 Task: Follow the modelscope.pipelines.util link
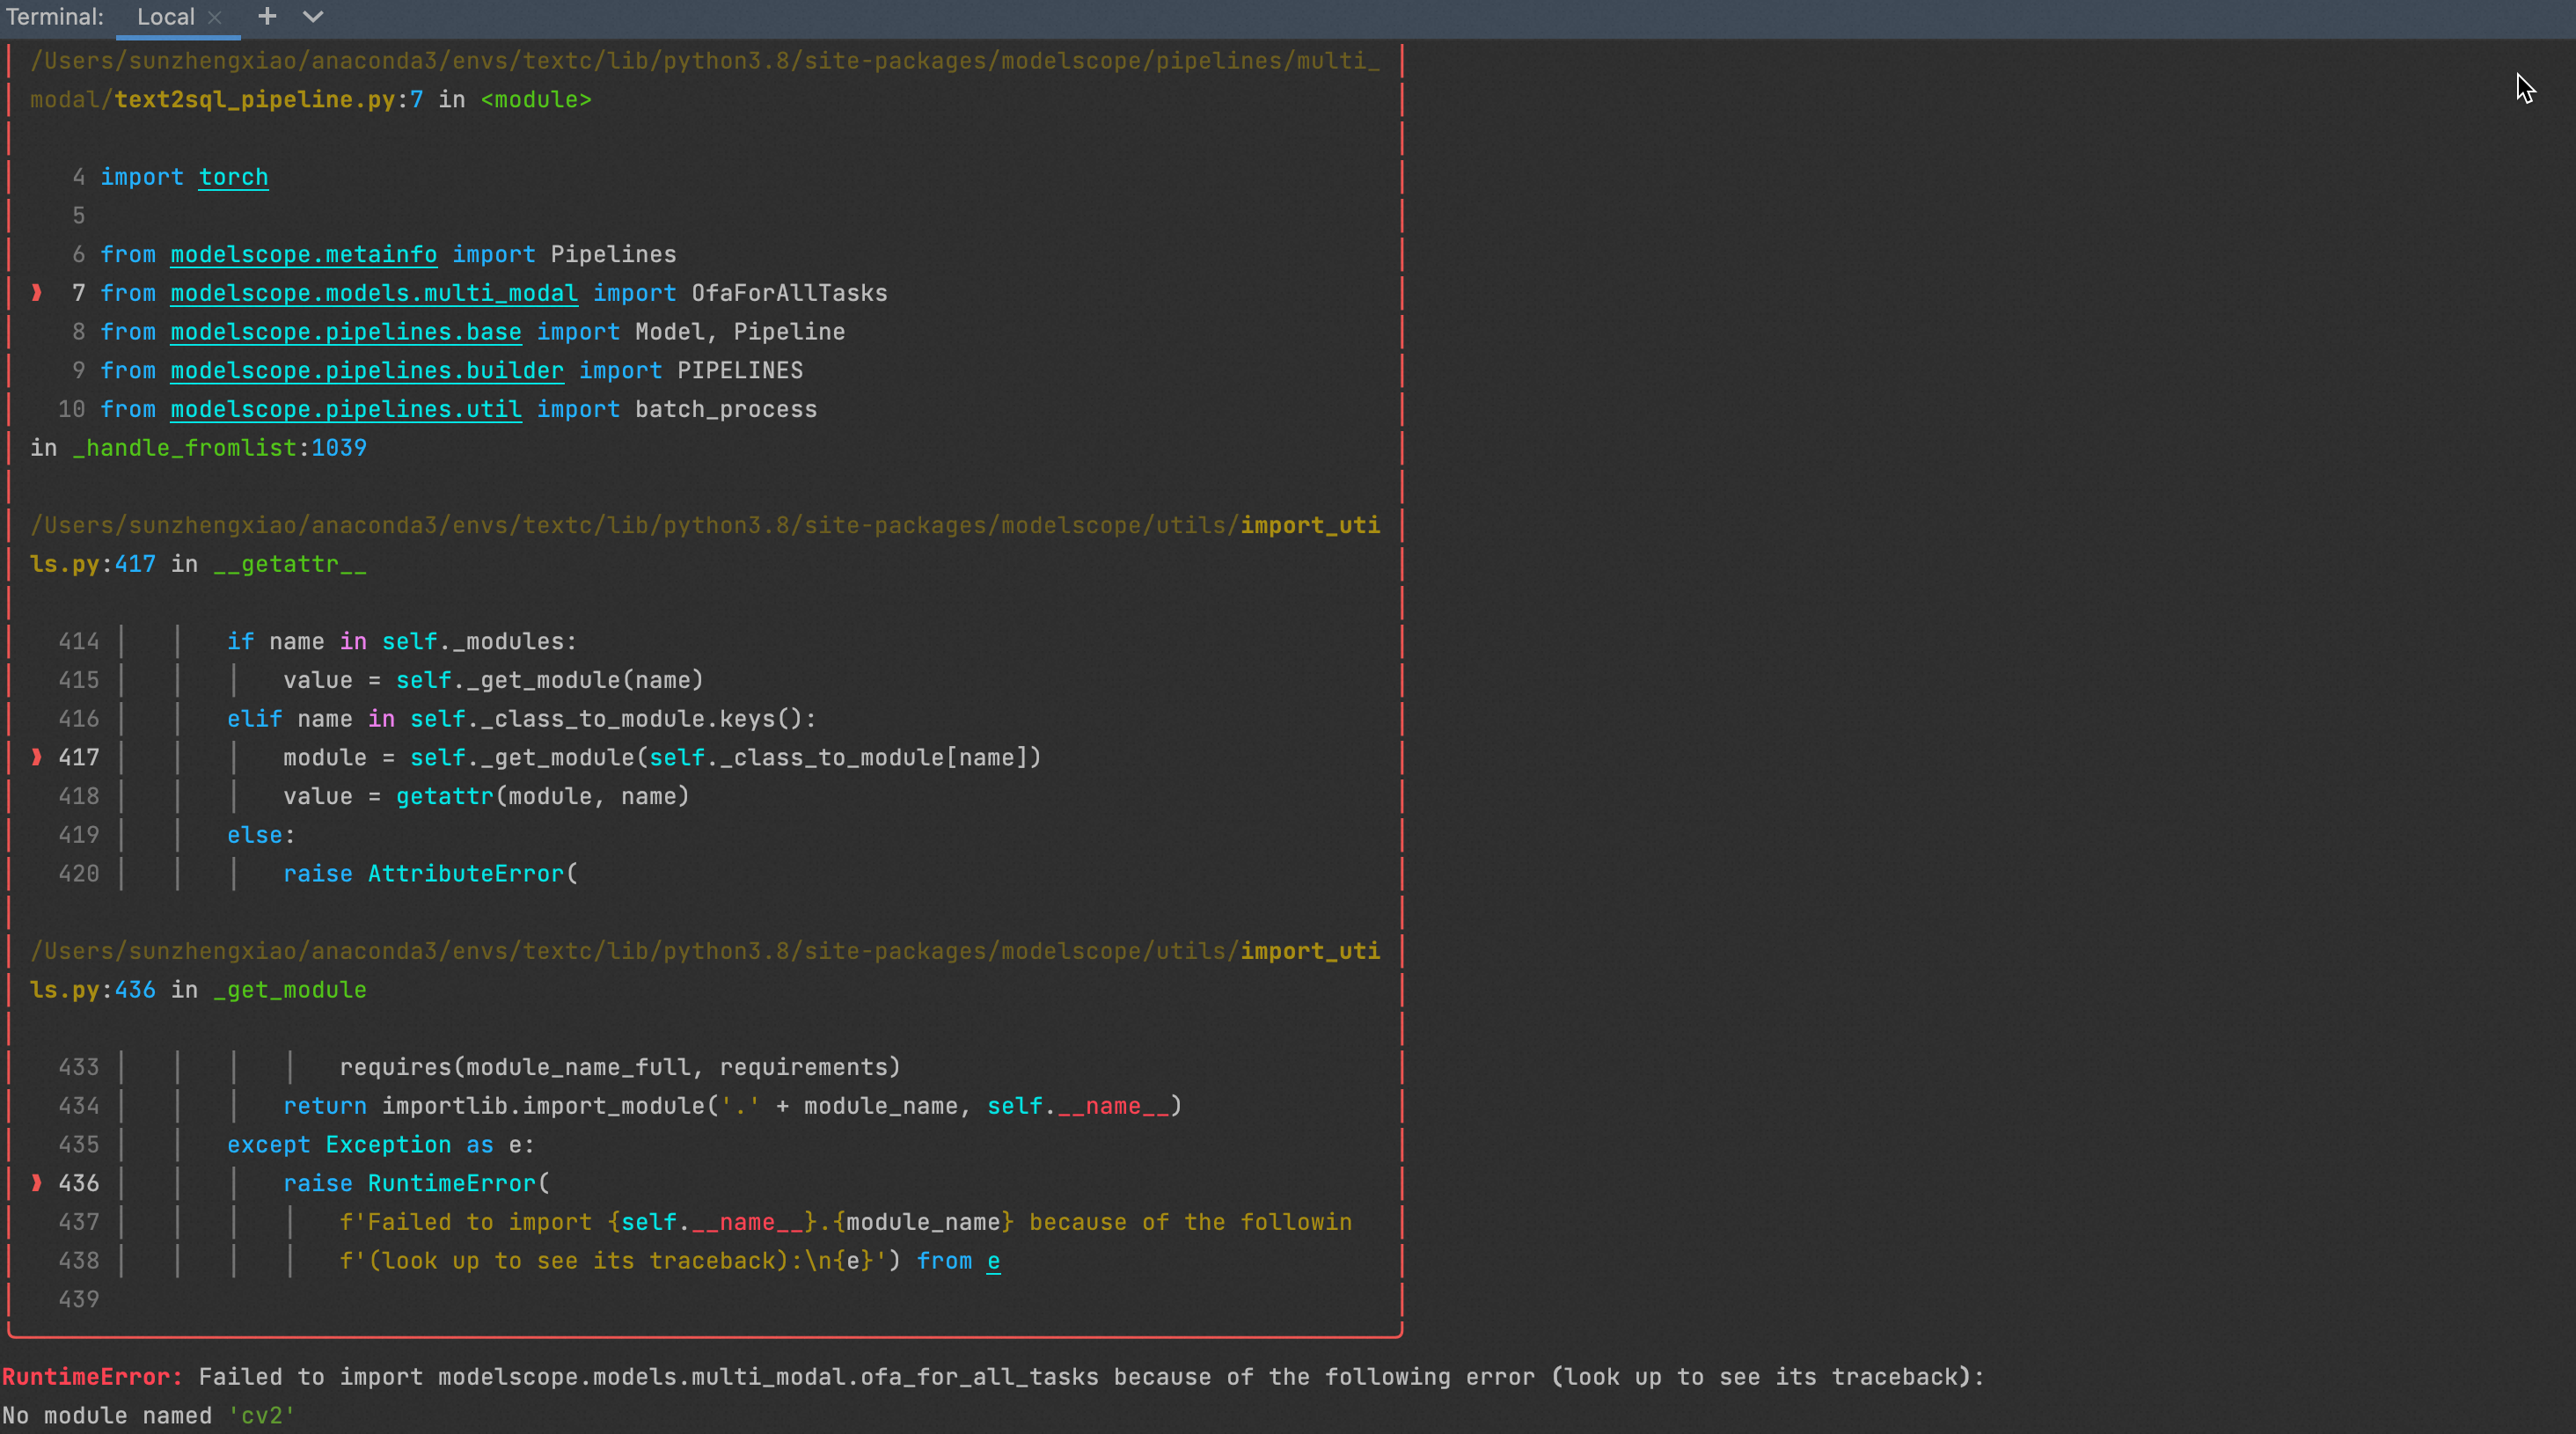click(345, 409)
